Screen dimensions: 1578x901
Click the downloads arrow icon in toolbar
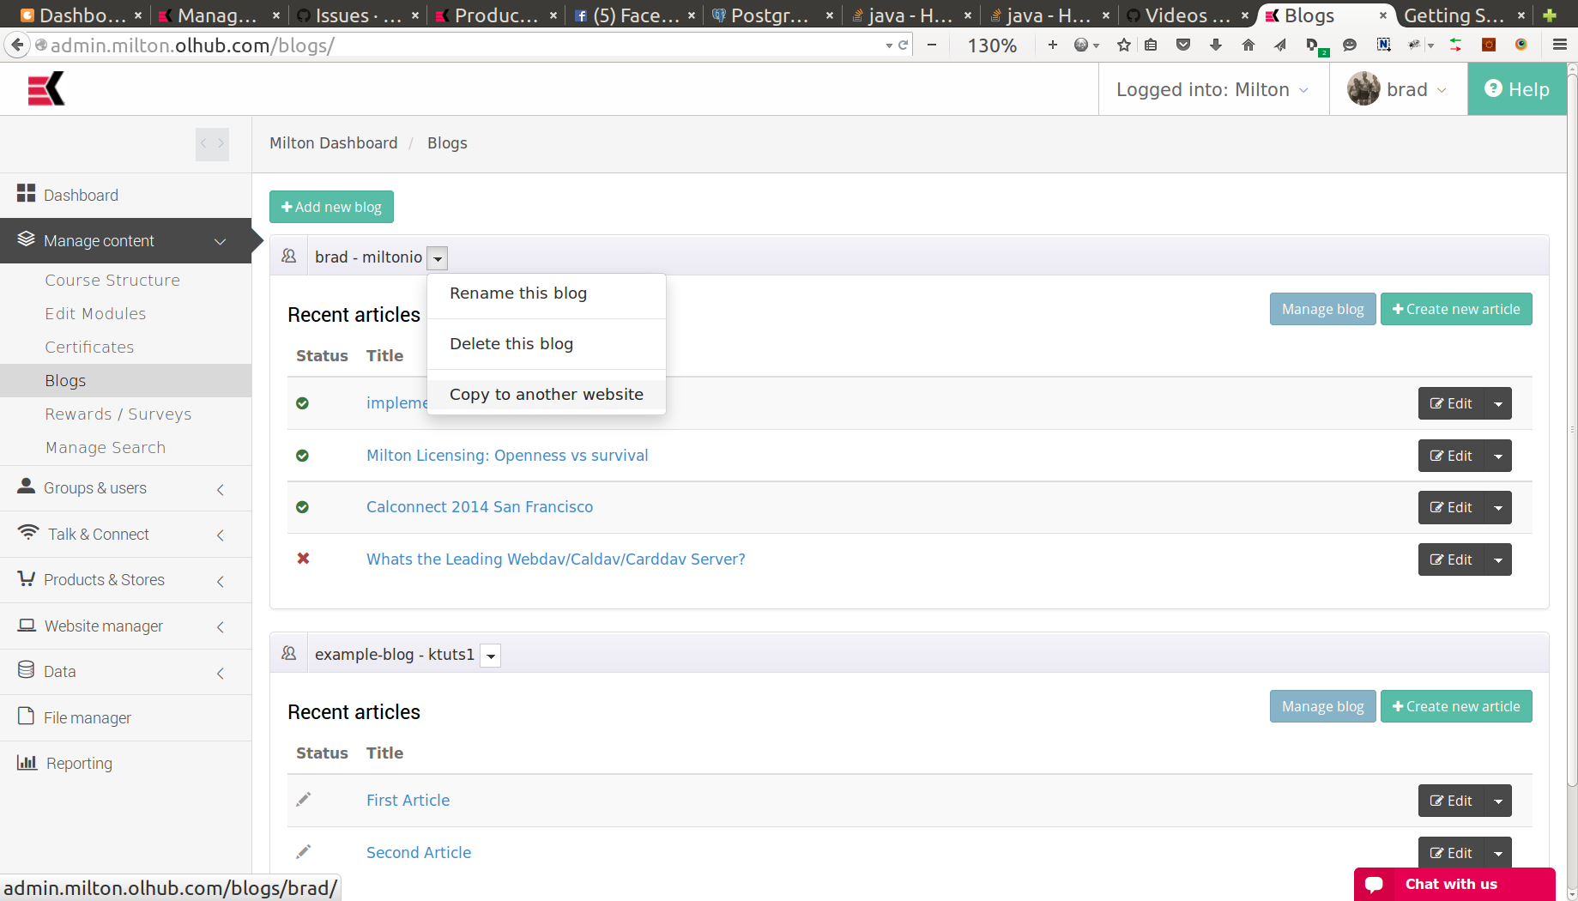tap(1216, 45)
